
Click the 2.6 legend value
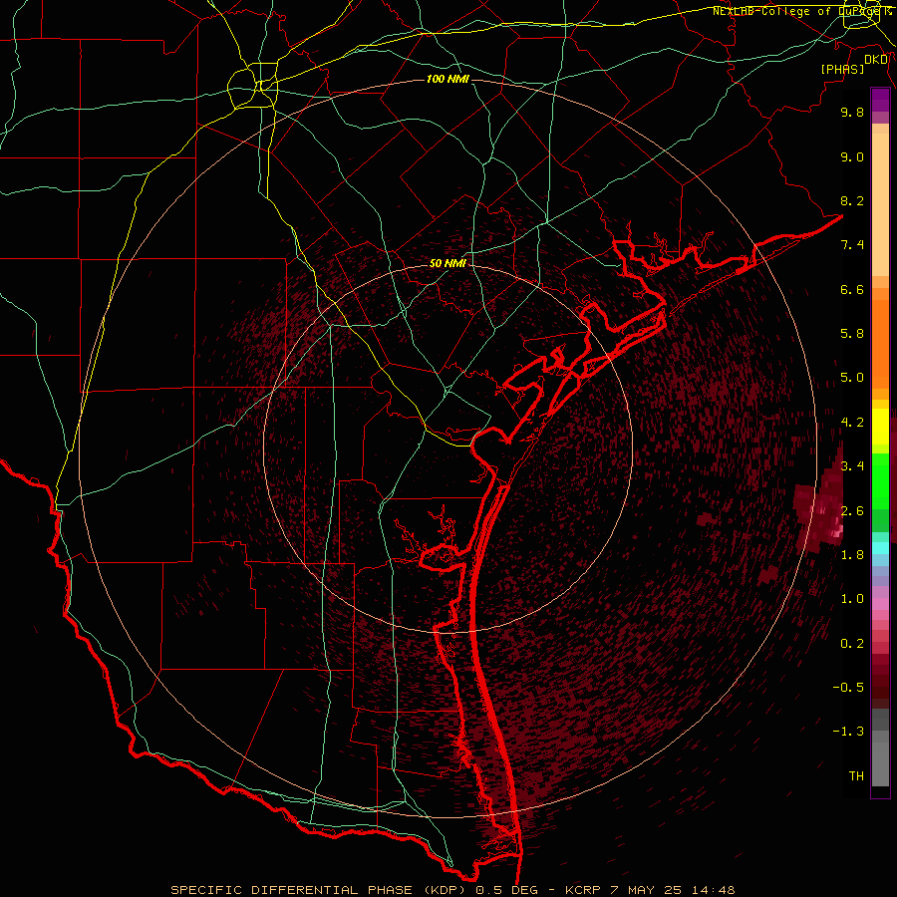(x=852, y=511)
